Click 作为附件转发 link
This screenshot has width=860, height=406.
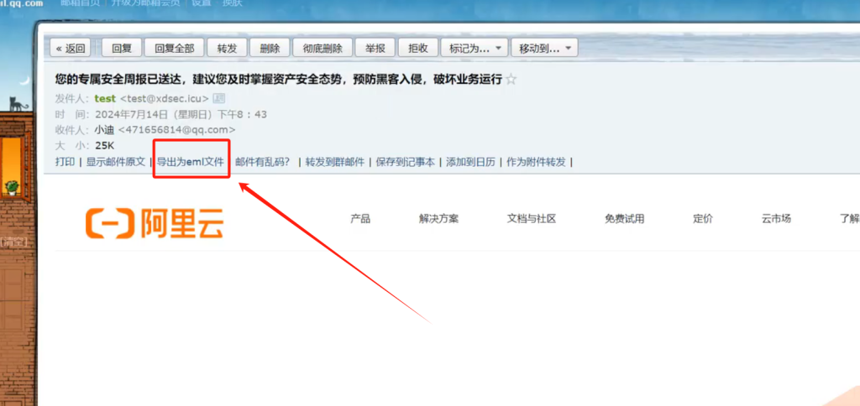click(536, 162)
